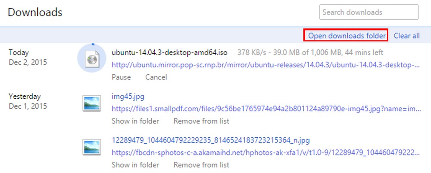The width and height of the screenshot is (431, 173).
Task: Click the download progress status text
Action: (x=310, y=52)
